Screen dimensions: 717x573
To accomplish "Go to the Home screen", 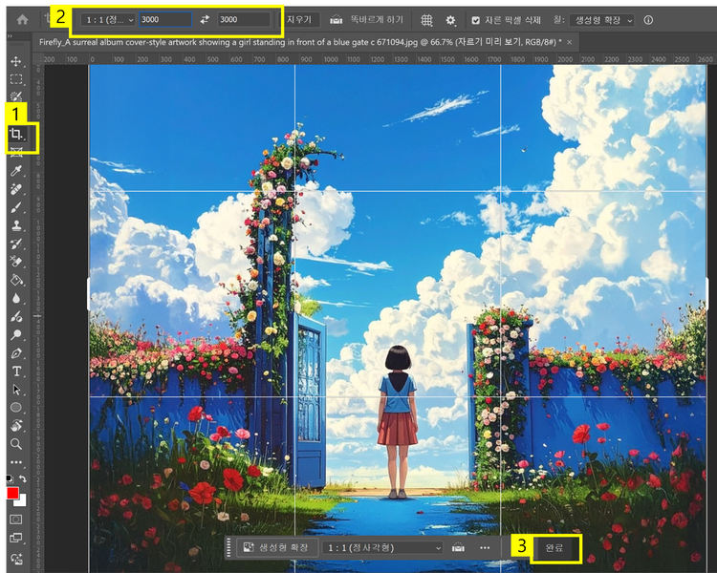I will (x=22, y=20).
